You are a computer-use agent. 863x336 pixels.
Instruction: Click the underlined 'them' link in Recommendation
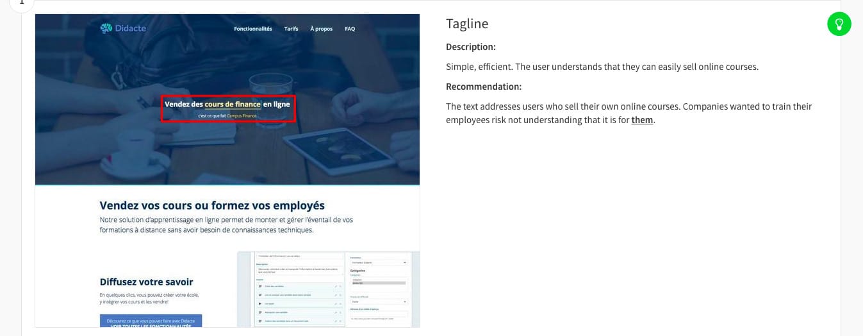642,120
